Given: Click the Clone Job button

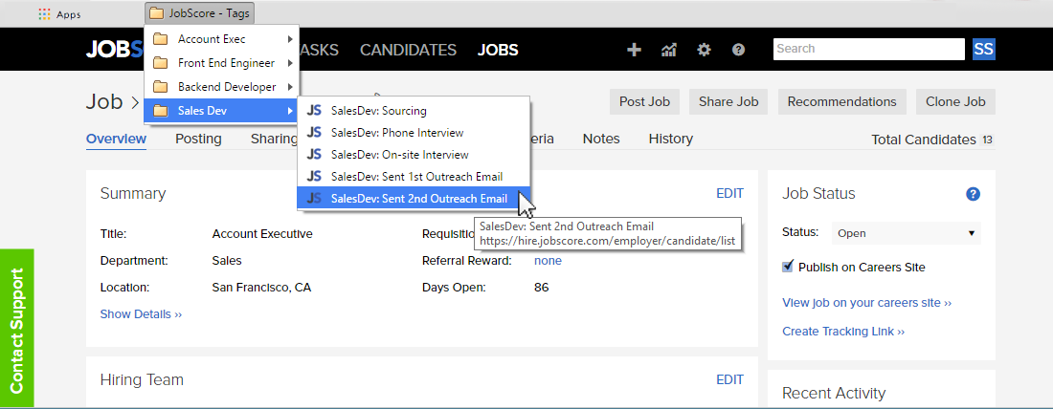Looking at the screenshot, I should 955,102.
